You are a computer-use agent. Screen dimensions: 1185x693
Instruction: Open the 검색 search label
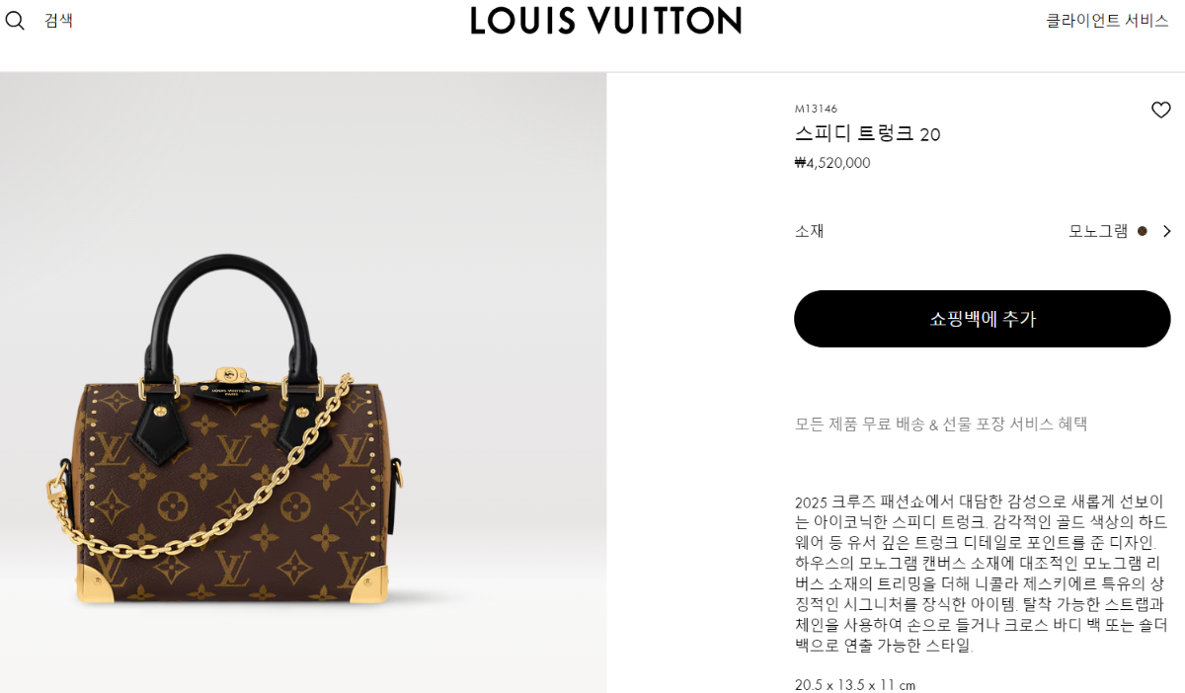point(59,21)
